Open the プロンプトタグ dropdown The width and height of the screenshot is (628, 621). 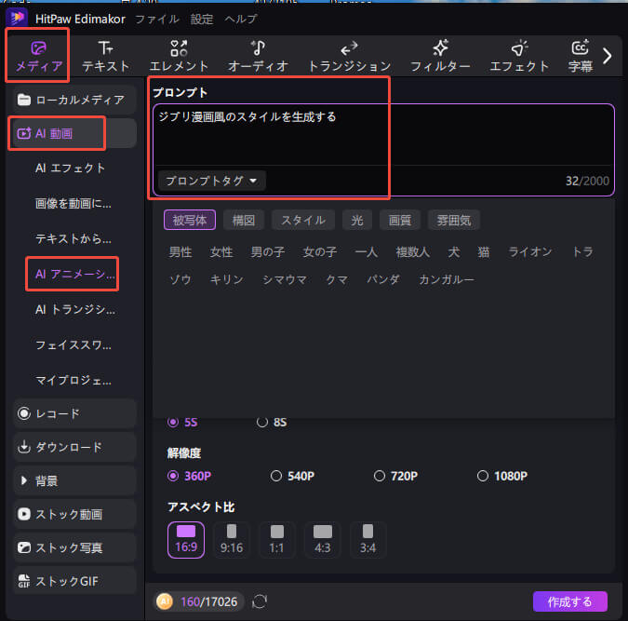pos(211,181)
